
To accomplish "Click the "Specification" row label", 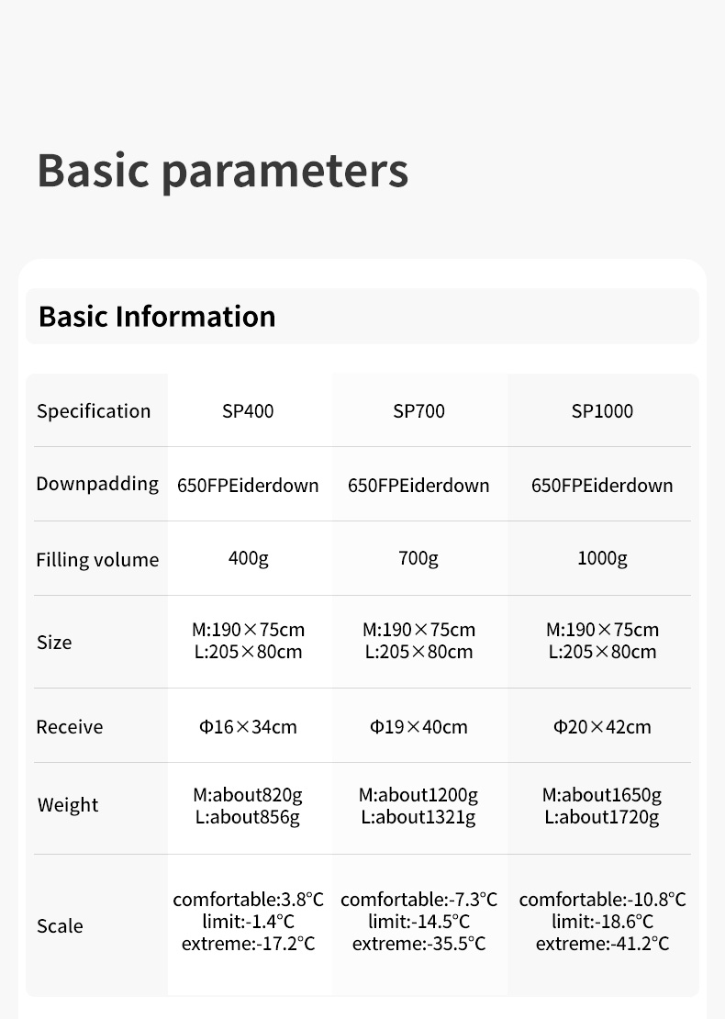I will pyautogui.click(x=94, y=411).
